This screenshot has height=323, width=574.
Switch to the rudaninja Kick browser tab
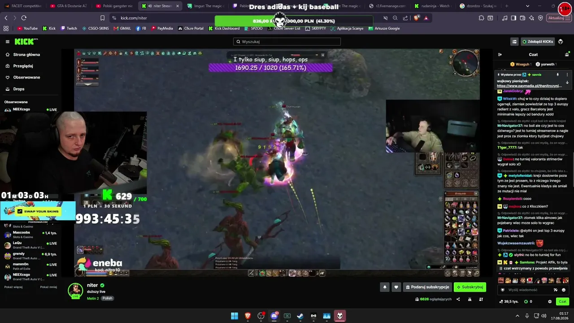point(434,6)
